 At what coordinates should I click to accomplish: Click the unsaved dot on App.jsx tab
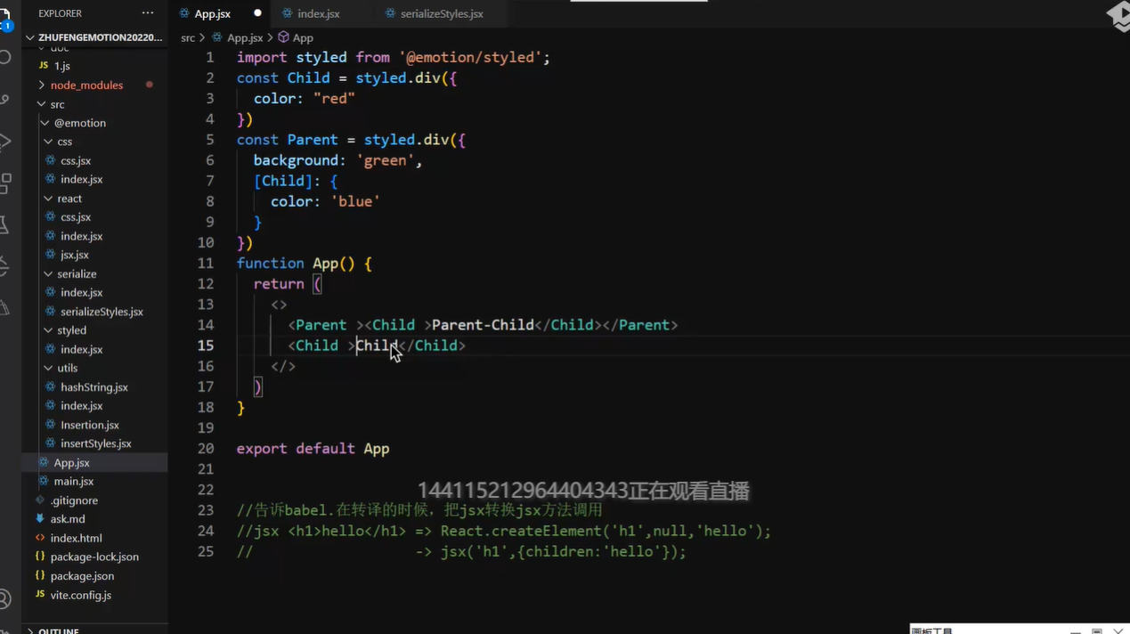[257, 13]
